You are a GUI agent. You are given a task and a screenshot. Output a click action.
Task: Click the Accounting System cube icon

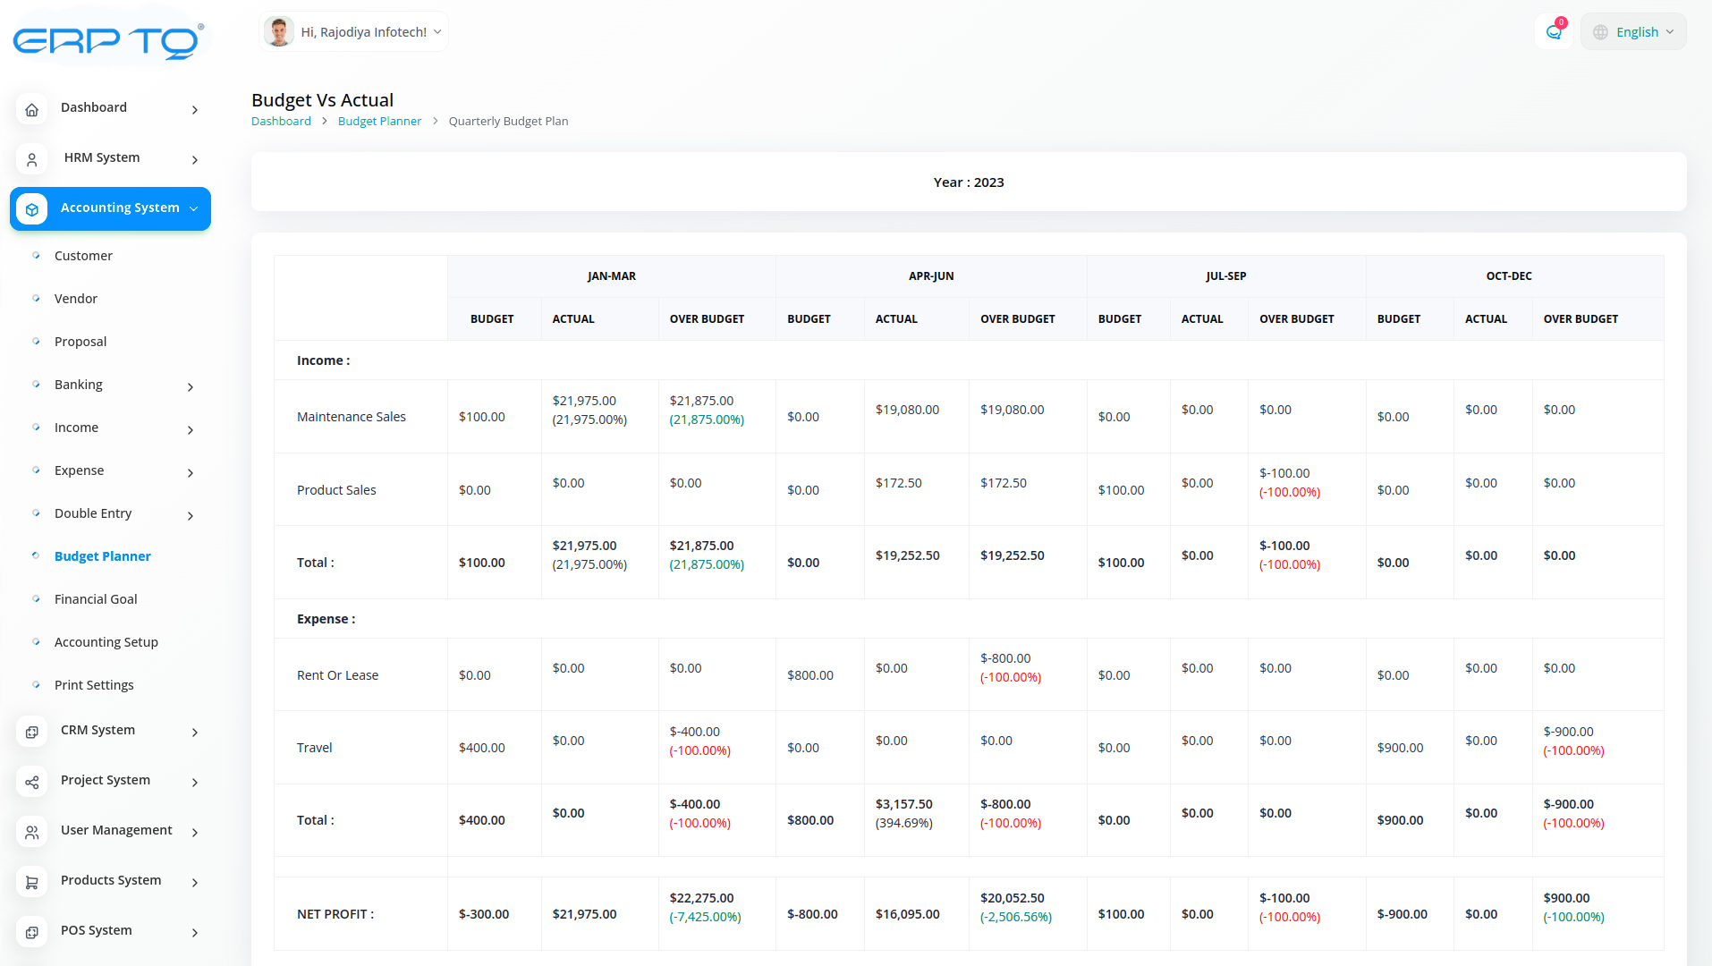point(32,209)
